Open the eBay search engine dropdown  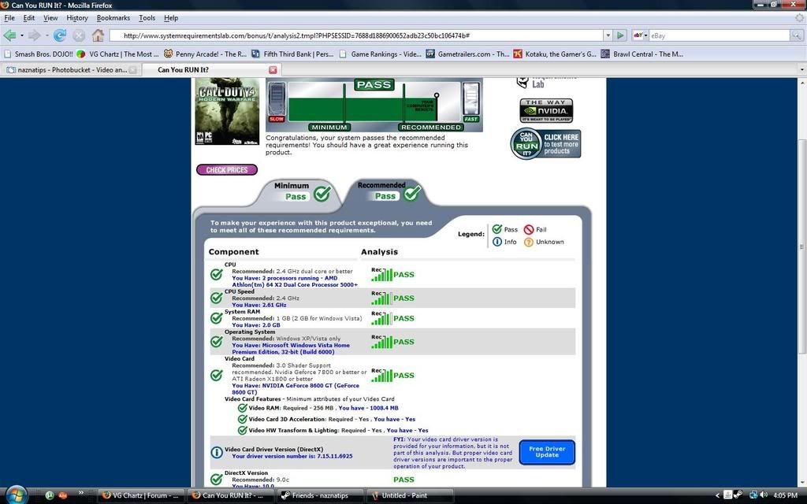(x=639, y=35)
